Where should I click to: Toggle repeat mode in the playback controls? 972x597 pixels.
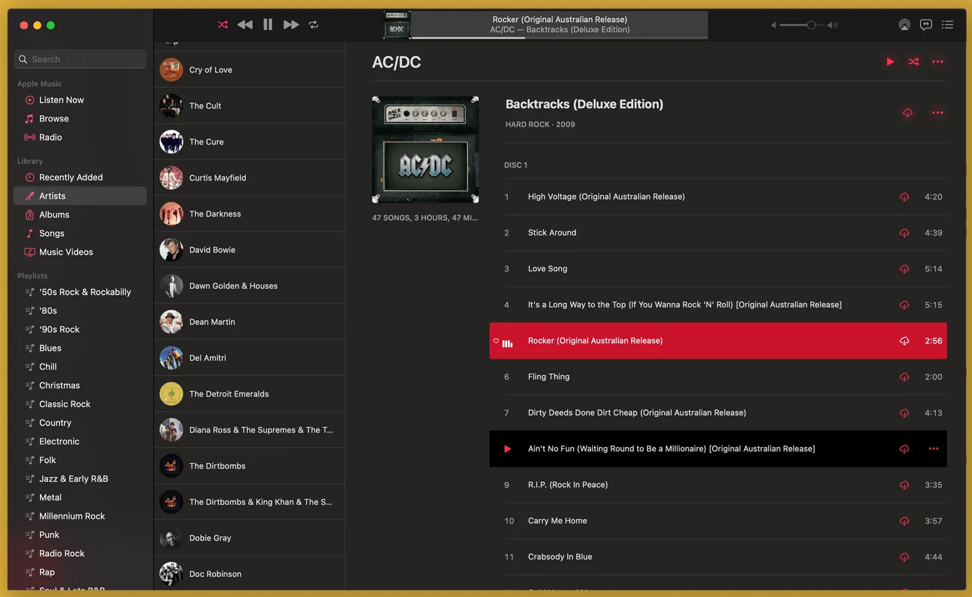[x=314, y=25]
